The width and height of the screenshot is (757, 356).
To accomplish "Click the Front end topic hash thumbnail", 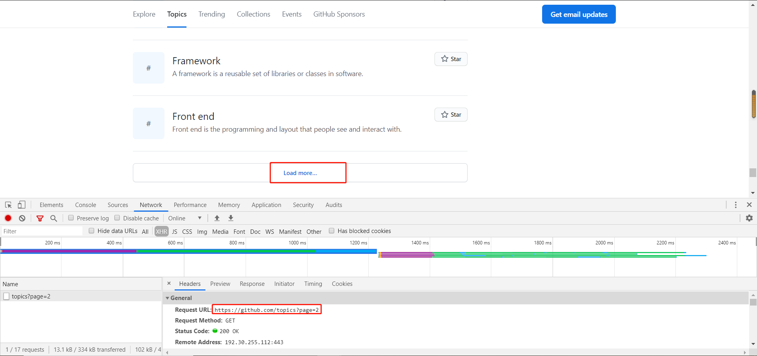I will tap(149, 123).
